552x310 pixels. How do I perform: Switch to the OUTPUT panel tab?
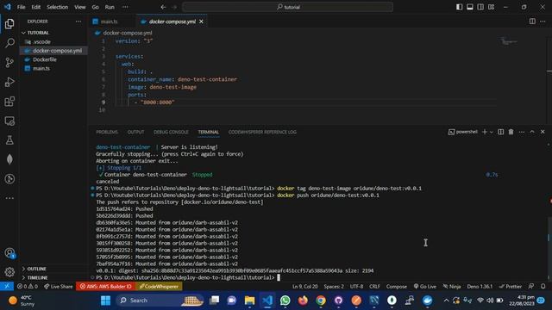click(x=135, y=132)
